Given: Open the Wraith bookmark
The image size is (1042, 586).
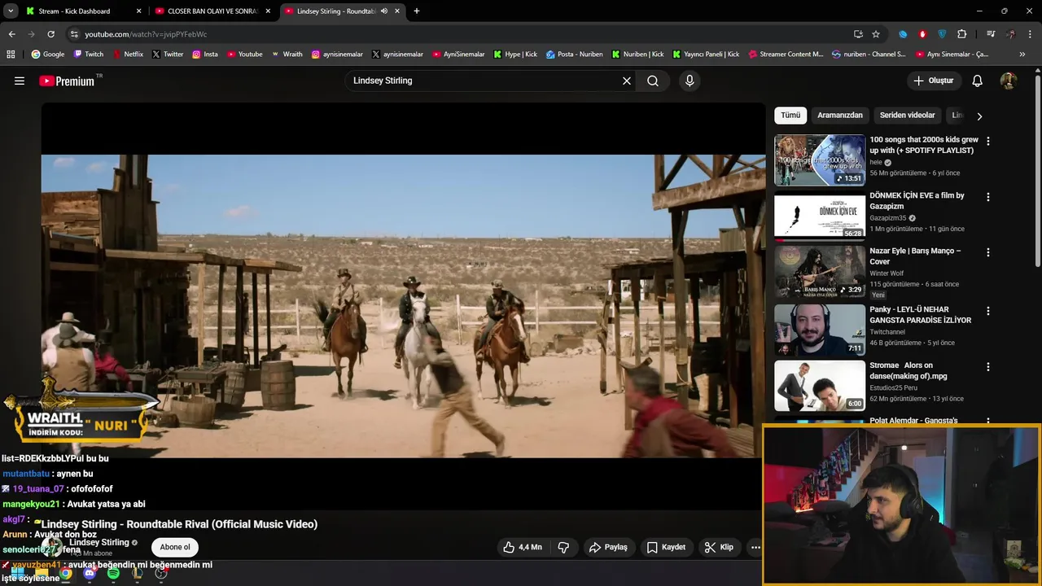Looking at the screenshot, I should 287,55.
